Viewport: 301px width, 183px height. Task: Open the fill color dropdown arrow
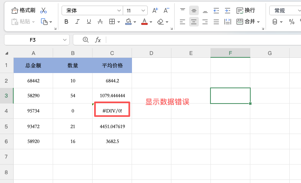[135, 22]
